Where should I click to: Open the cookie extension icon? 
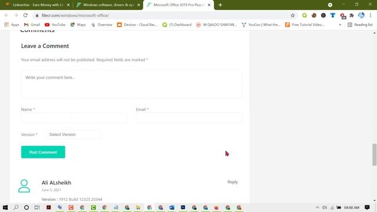[x=314, y=15]
